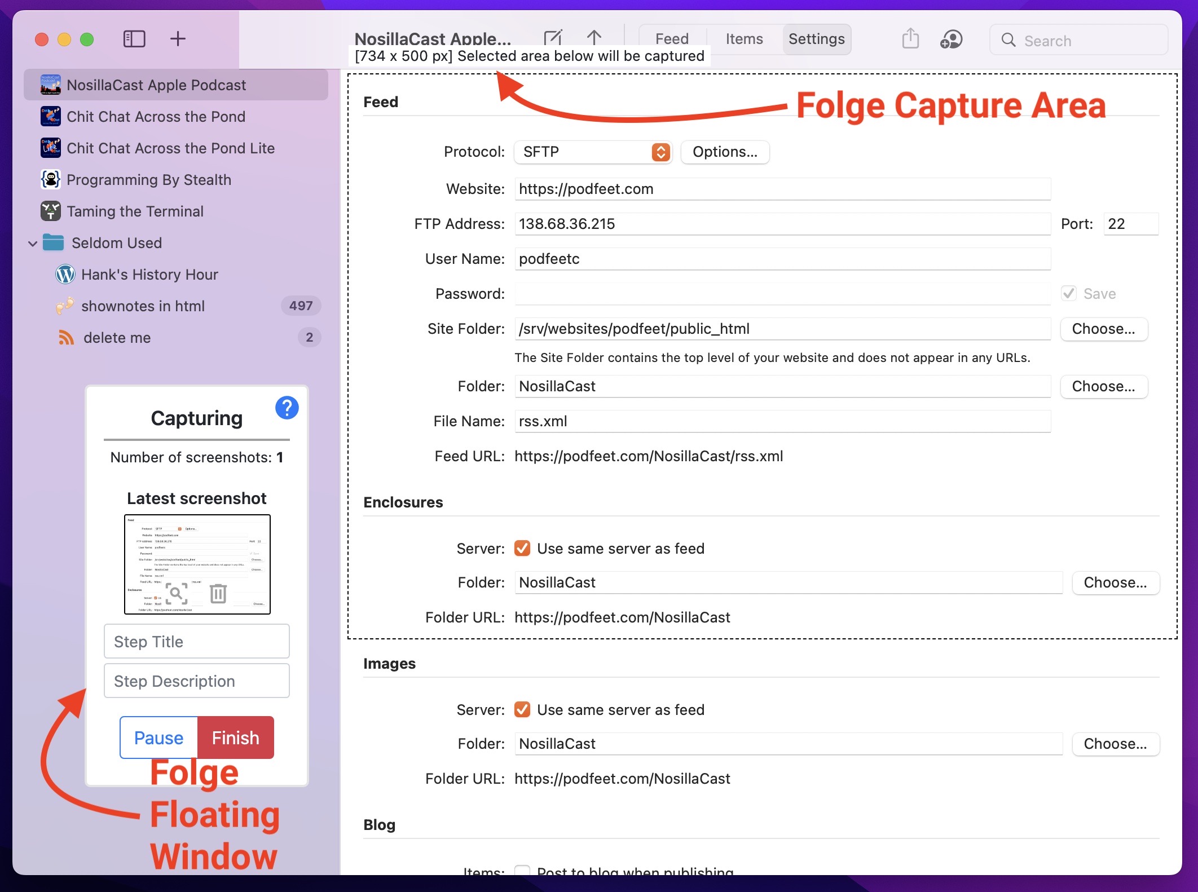Click the share/export icon in toolbar
Viewport: 1198px width, 892px height.
coord(910,38)
